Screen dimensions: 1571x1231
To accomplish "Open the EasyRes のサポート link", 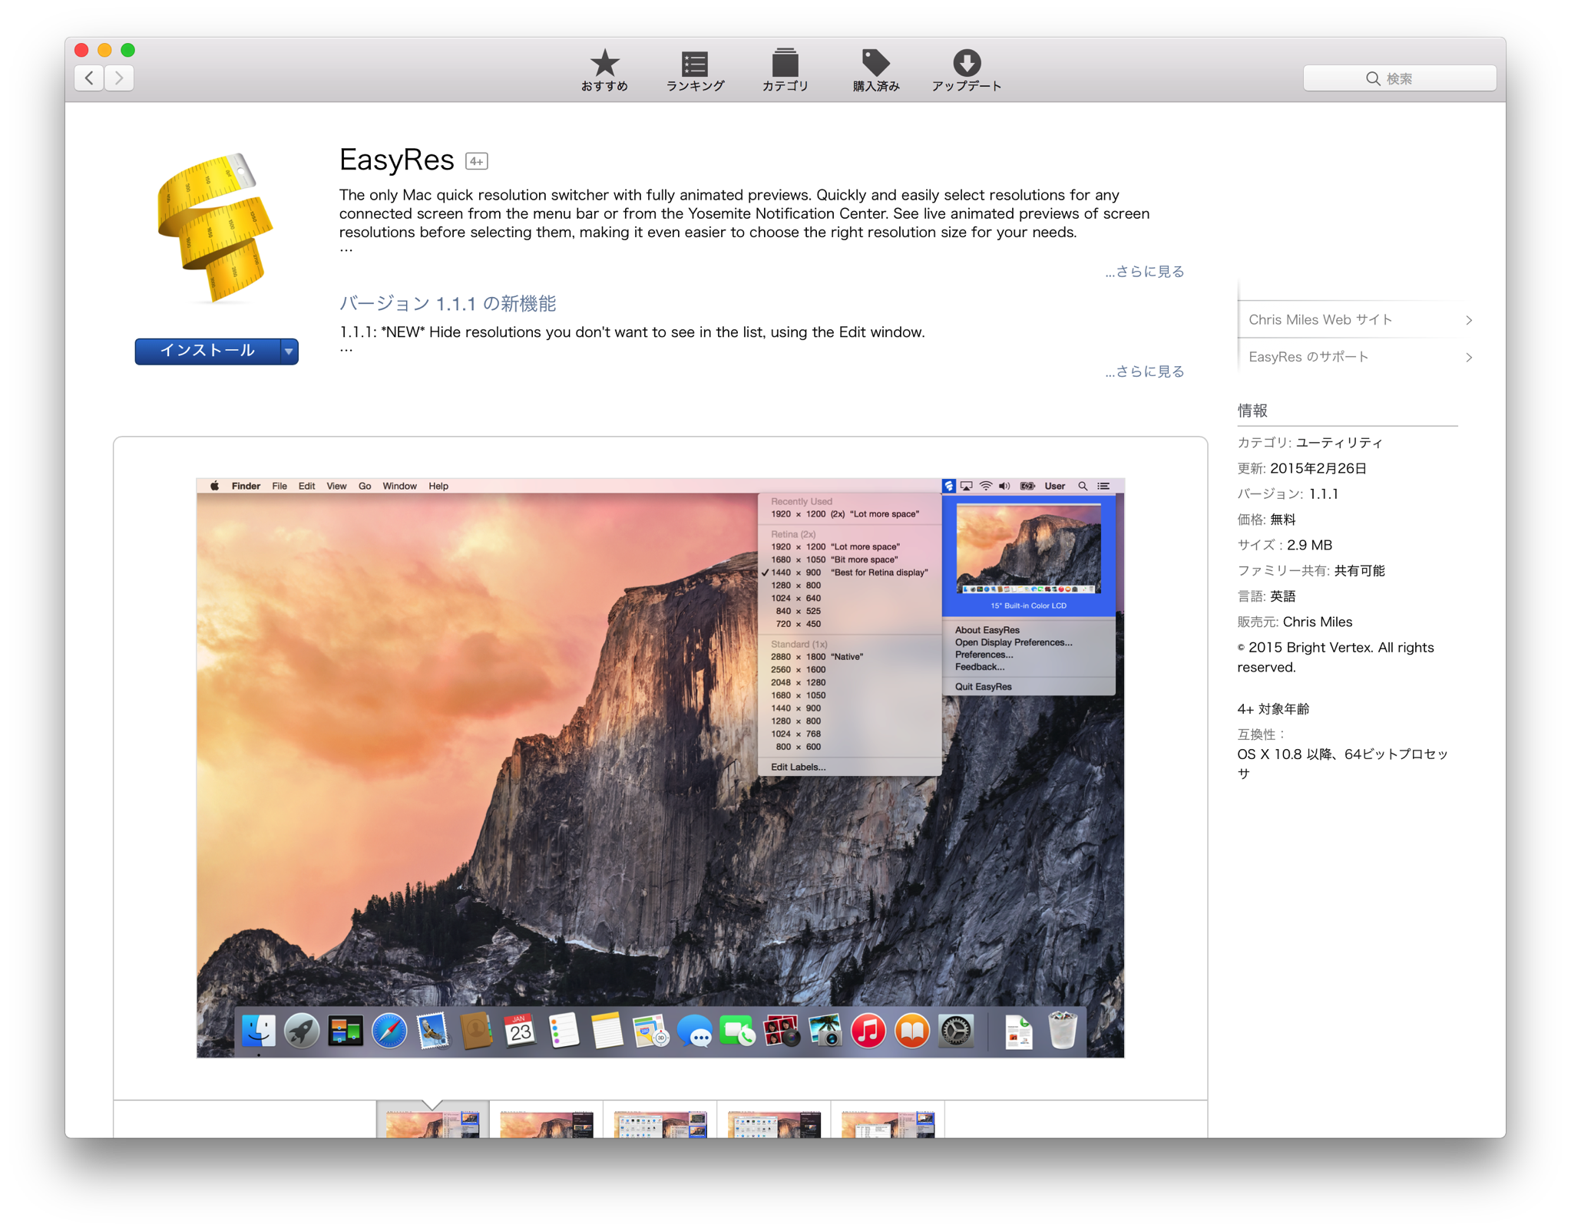I will click(x=1308, y=357).
